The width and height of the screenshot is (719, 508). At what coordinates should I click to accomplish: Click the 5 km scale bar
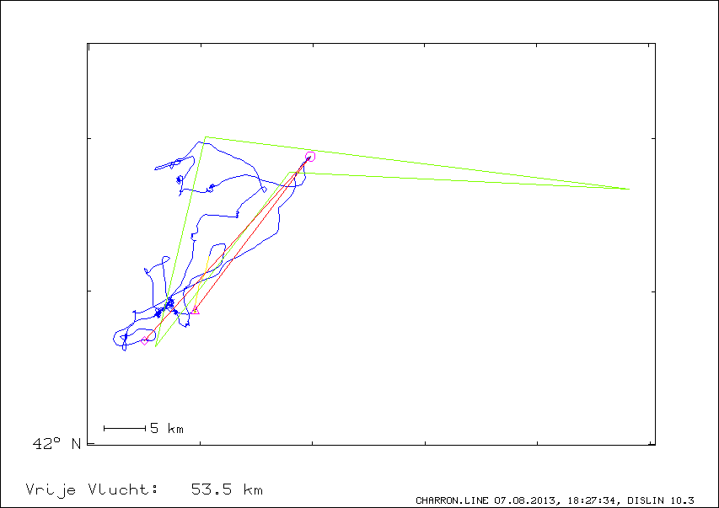pos(125,429)
